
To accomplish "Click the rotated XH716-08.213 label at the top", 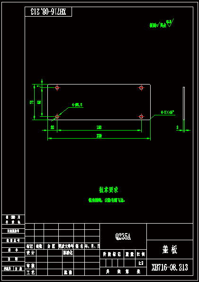I will [48, 12].
